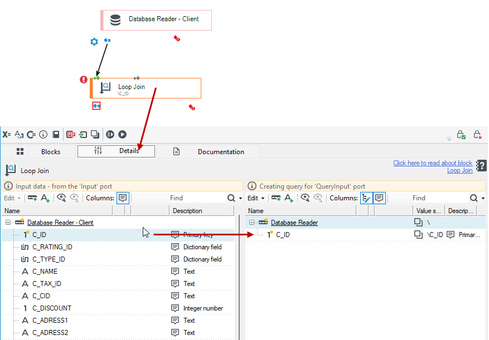The image size is (489, 340).
Task: Select the C_RATING_ID row
Action: click(118, 247)
